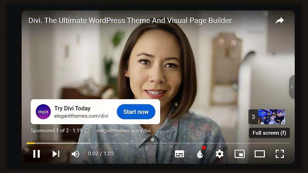Screen dimensions: 308x173
Task: Open elegantthemes.com/divi link beside Sponsored text
Action: [x=123, y=131]
